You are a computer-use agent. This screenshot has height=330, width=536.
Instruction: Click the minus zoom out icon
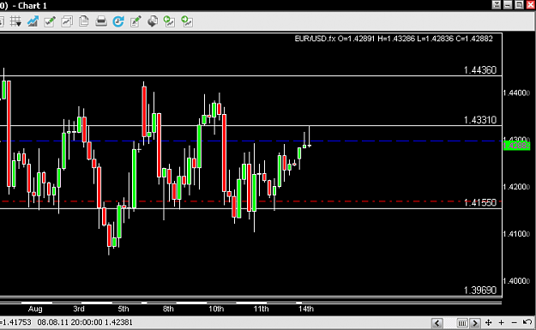tap(514, 322)
